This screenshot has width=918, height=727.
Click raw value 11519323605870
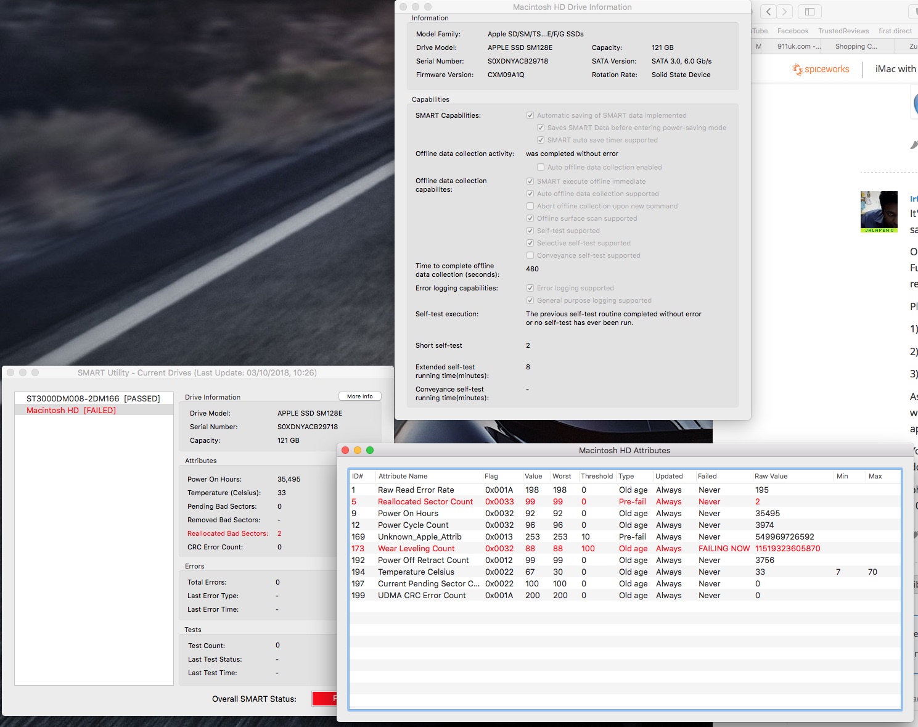click(787, 549)
